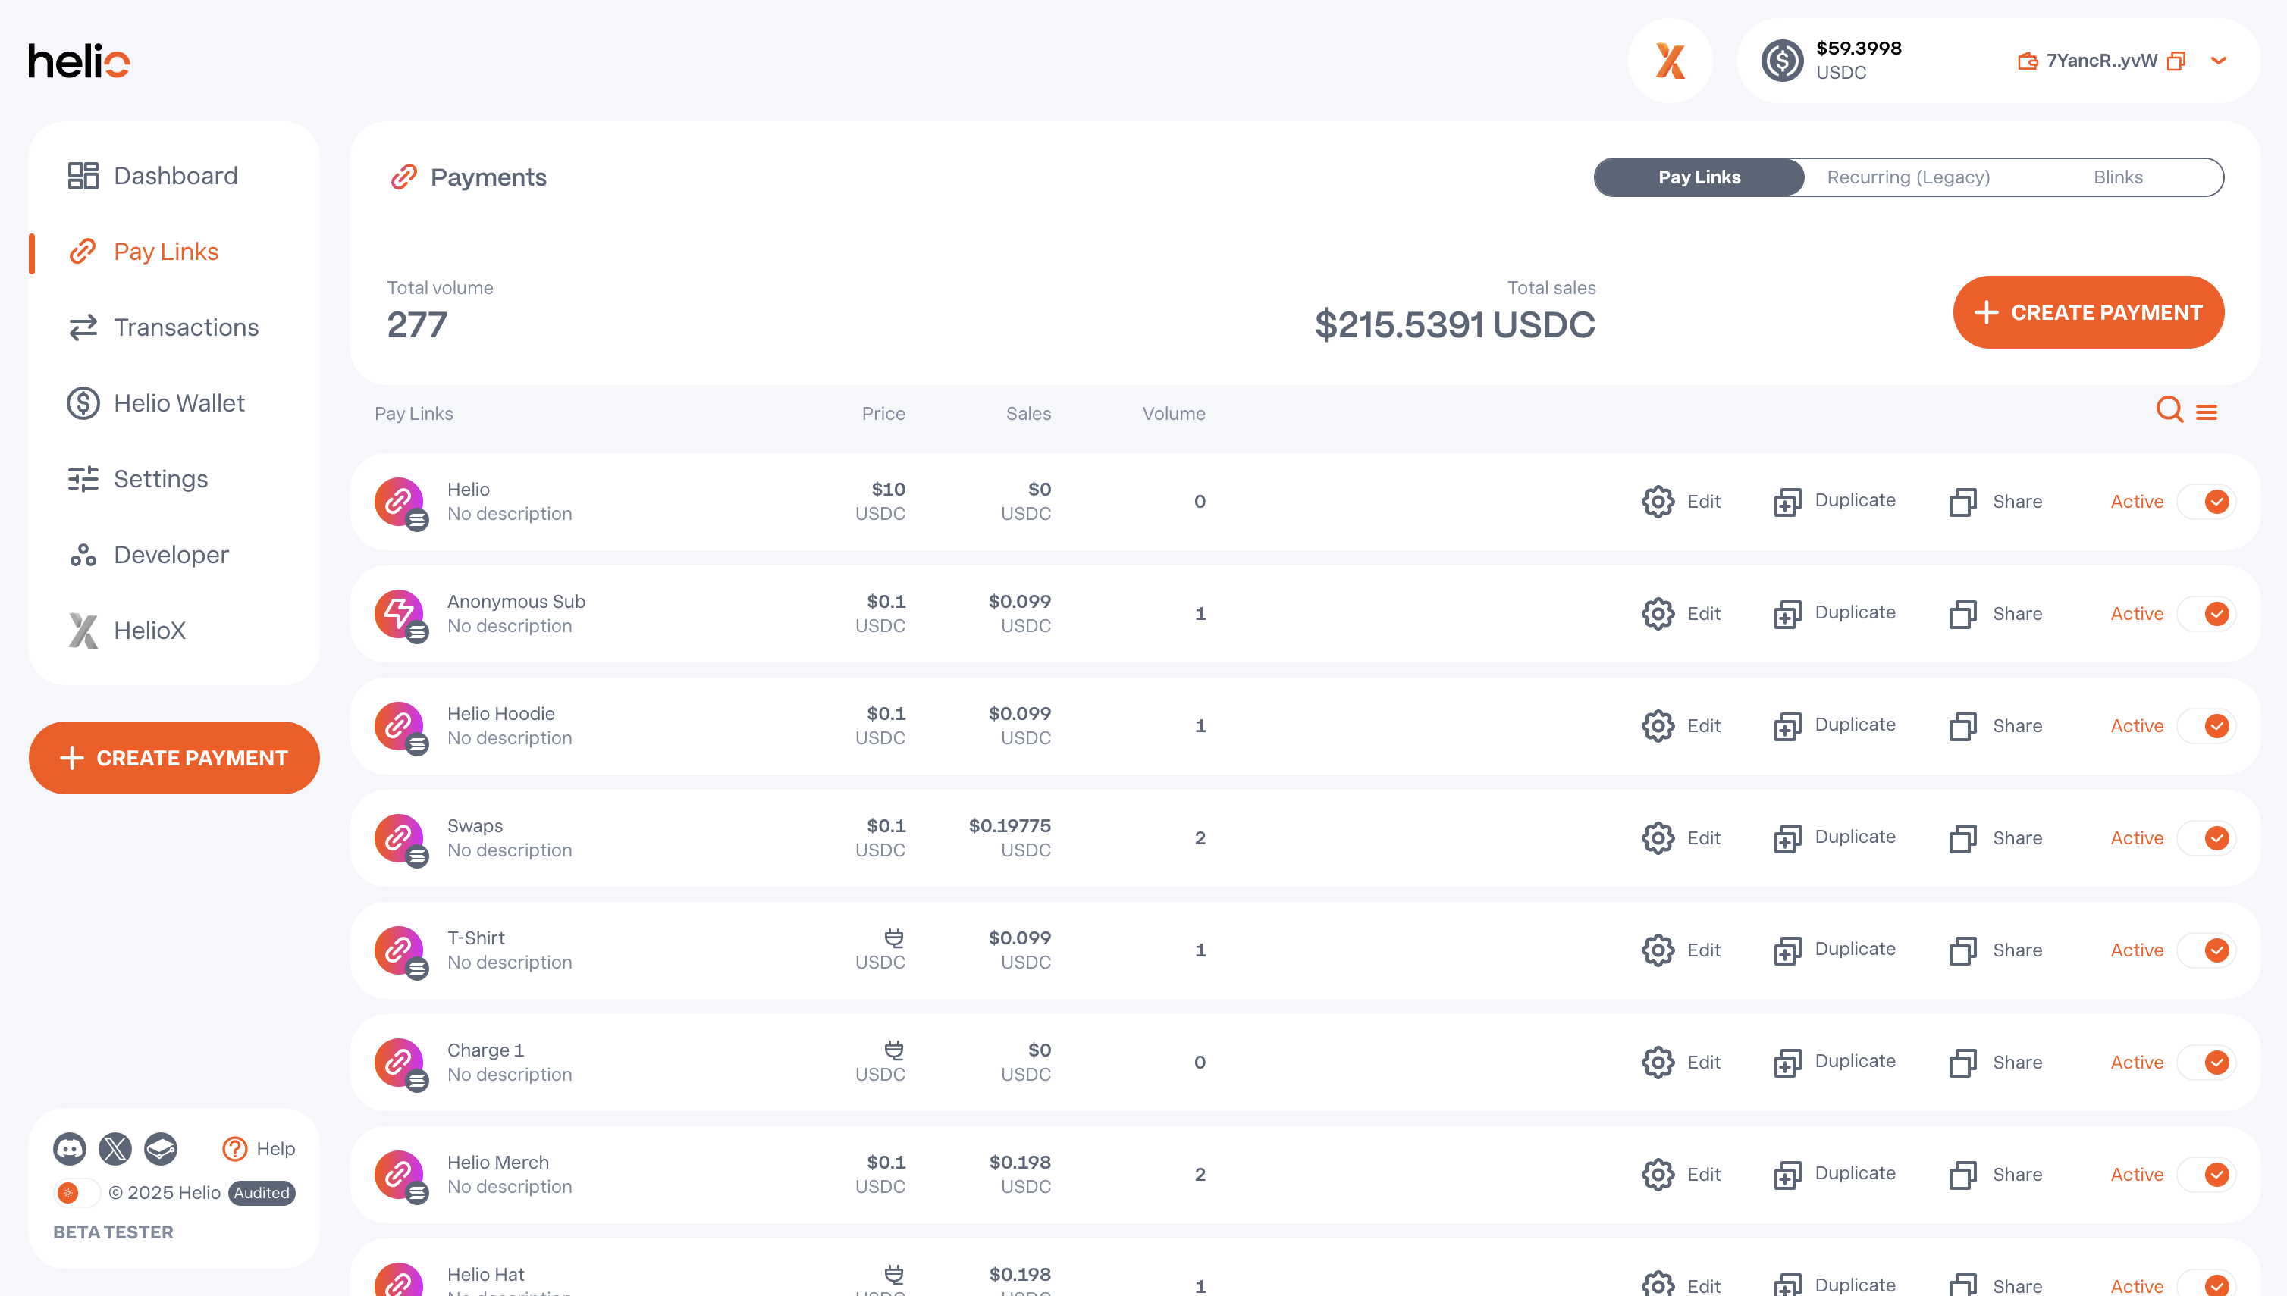Toggle Active switch for Swaps
2287x1296 pixels.
[2206, 837]
